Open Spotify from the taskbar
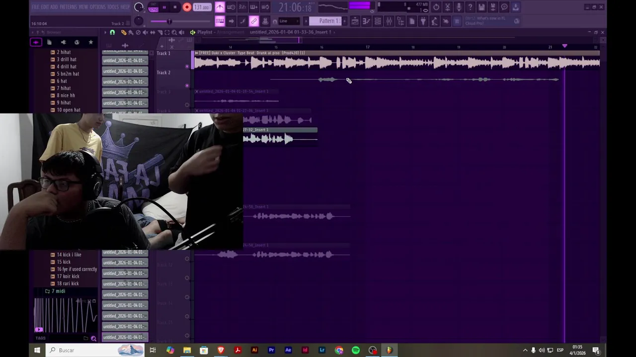This screenshot has width=636, height=357. pos(356,350)
